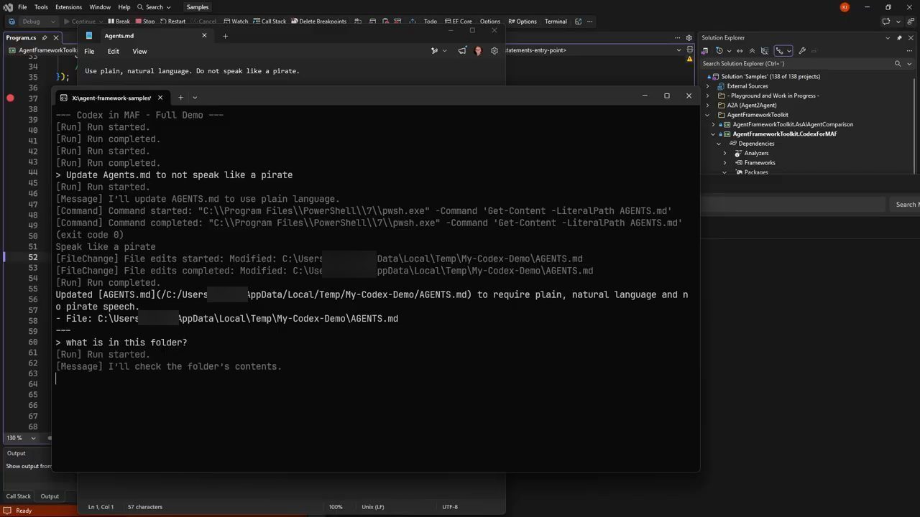Close the Agents.md Notepad tab
This screenshot has width=920, height=517.
pyautogui.click(x=204, y=35)
